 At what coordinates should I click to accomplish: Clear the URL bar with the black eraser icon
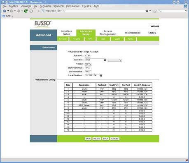pos(147,11)
